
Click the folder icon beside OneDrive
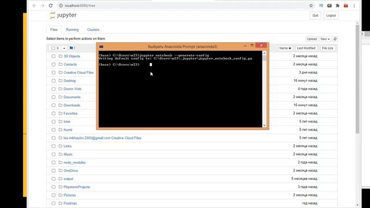[x=60, y=170]
